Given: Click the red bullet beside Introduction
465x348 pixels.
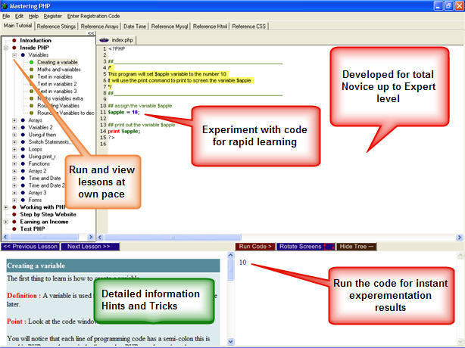Looking at the screenshot, I should (14, 40).
